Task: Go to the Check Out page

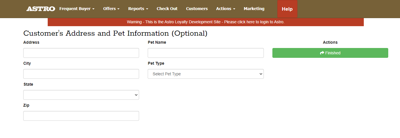Action: [167, 9]
